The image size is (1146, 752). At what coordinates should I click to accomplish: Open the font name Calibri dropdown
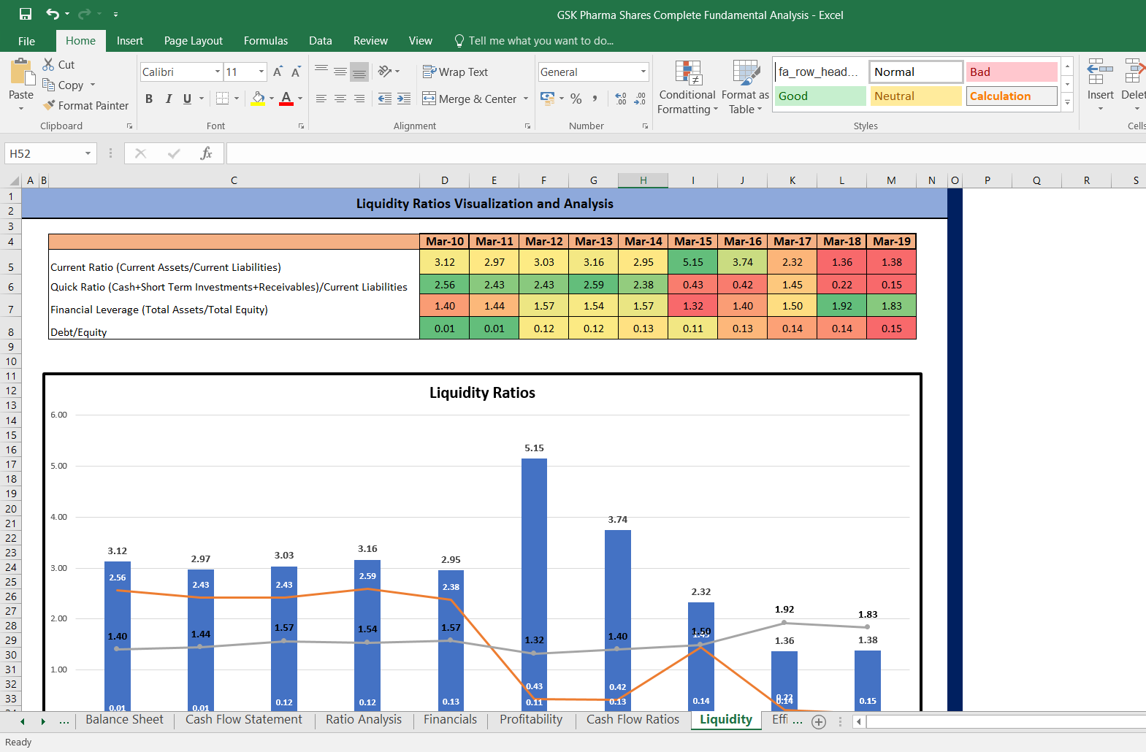pyautogui.click(x=218, y=72)
